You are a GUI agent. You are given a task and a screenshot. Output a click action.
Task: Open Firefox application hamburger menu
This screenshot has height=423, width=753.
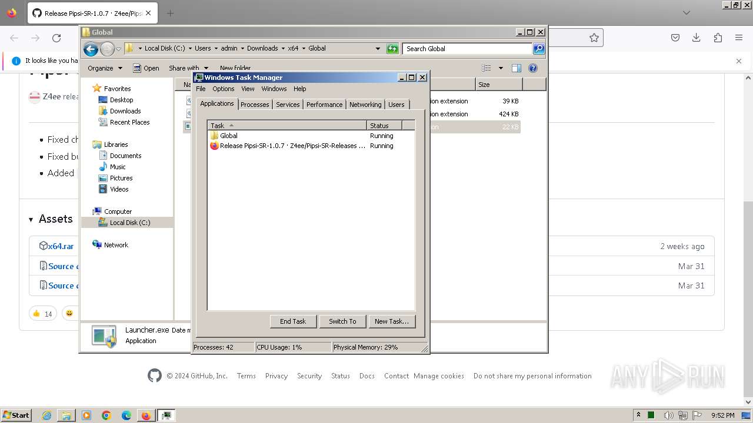pos(739,38)
